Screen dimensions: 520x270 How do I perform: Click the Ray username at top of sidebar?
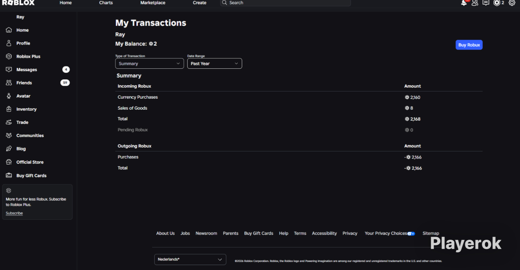click(20, 17)
